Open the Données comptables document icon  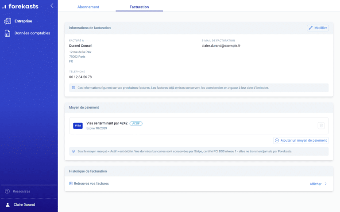pyautogui.click(x=8, y=33)
